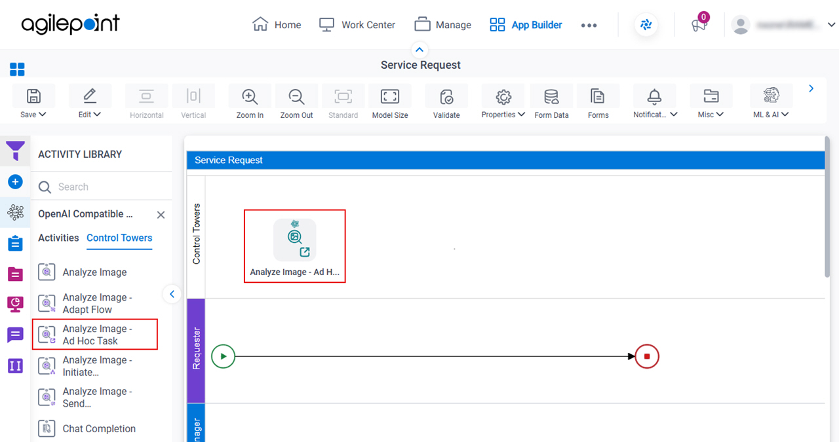This screenshot has height=442, width=839.
Task: Select Analyze Image - Ad Hoc Task activity
Action: tap(95, 335)
